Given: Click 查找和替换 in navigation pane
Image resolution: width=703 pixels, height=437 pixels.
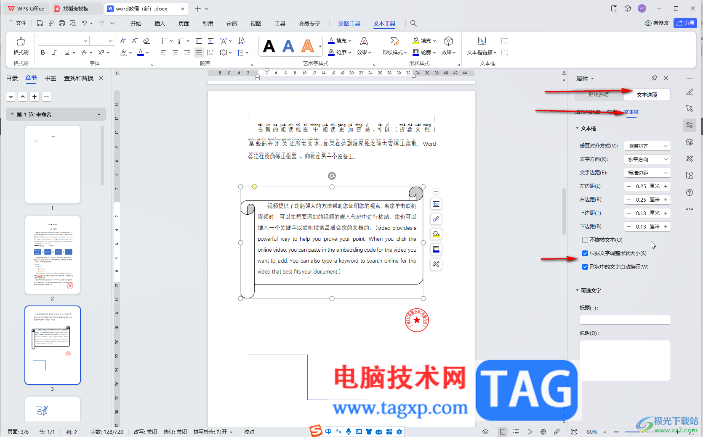Looking at the screenshot, I should (x=79, y=78).
